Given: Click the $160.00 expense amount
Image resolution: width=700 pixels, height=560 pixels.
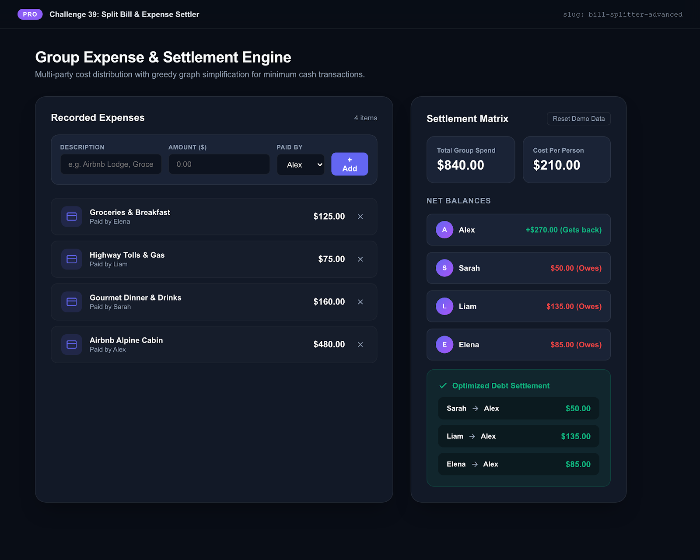Looking at the screenshot, I should 329,302.
